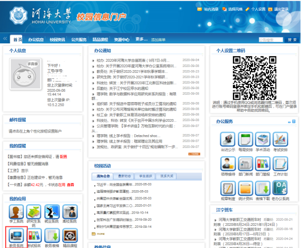Viewport: 301px width, 248px height.
Task: Click the 公告搜索 search input field
Action: 271,40
